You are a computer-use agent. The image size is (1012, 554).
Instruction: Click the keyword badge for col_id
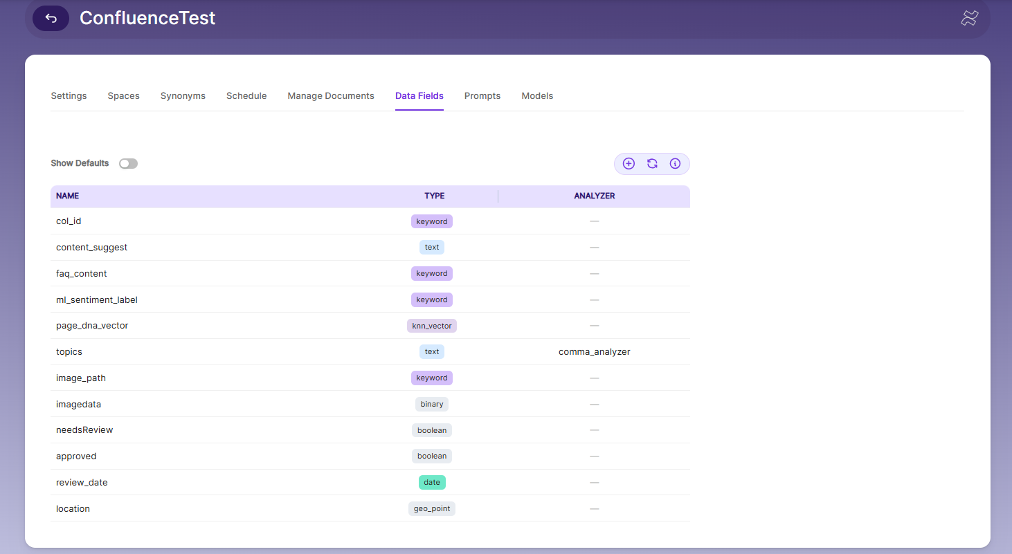coord(432,221)
